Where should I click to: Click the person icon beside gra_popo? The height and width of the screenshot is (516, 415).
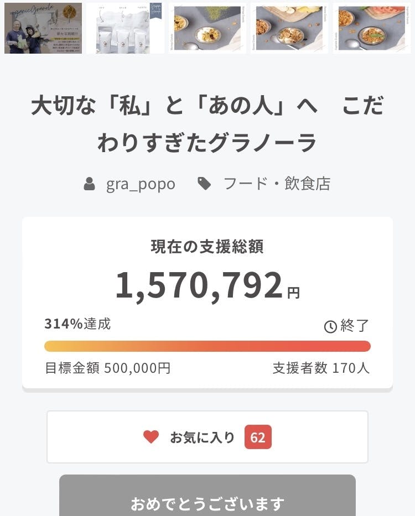pyautogui.click(x=90, y=184)
